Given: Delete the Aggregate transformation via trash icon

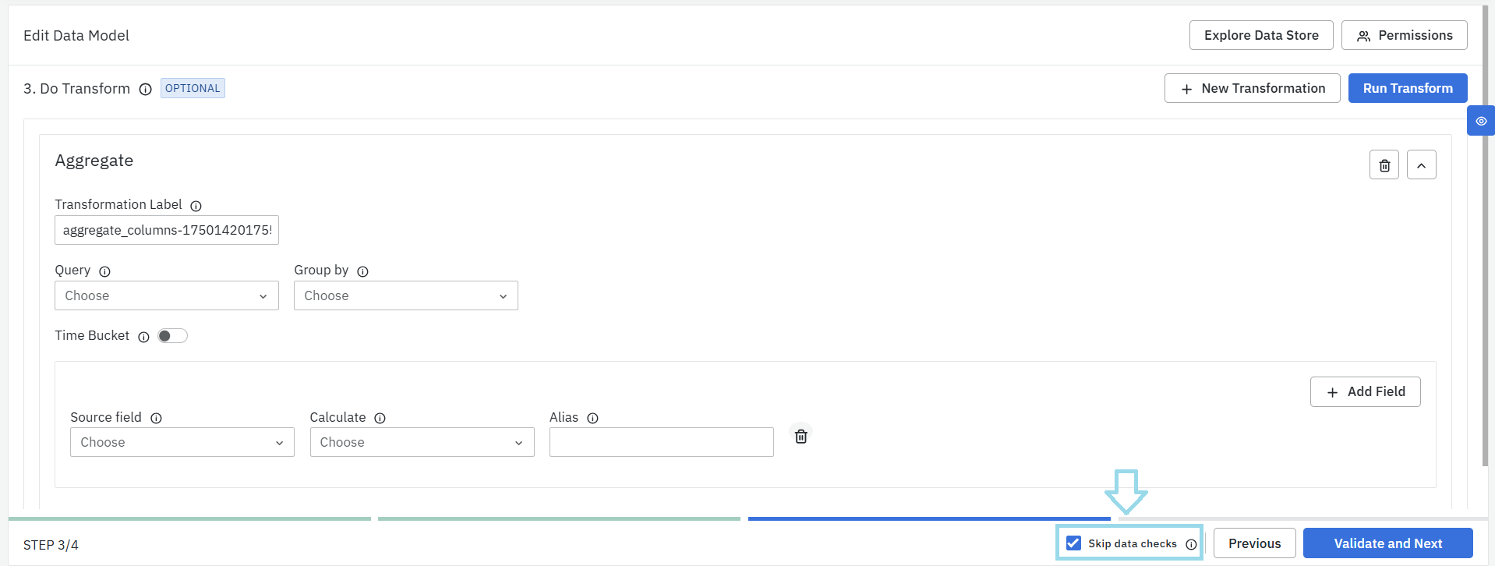Looking at the screenshot, I should 1384,165.
